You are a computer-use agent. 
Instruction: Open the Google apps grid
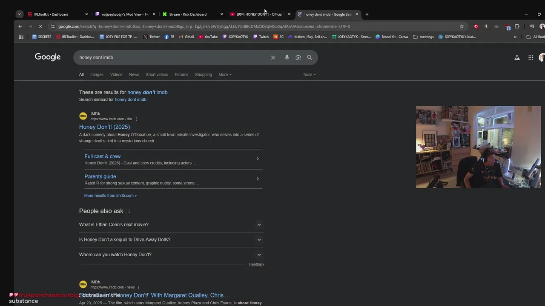(531, 57)
